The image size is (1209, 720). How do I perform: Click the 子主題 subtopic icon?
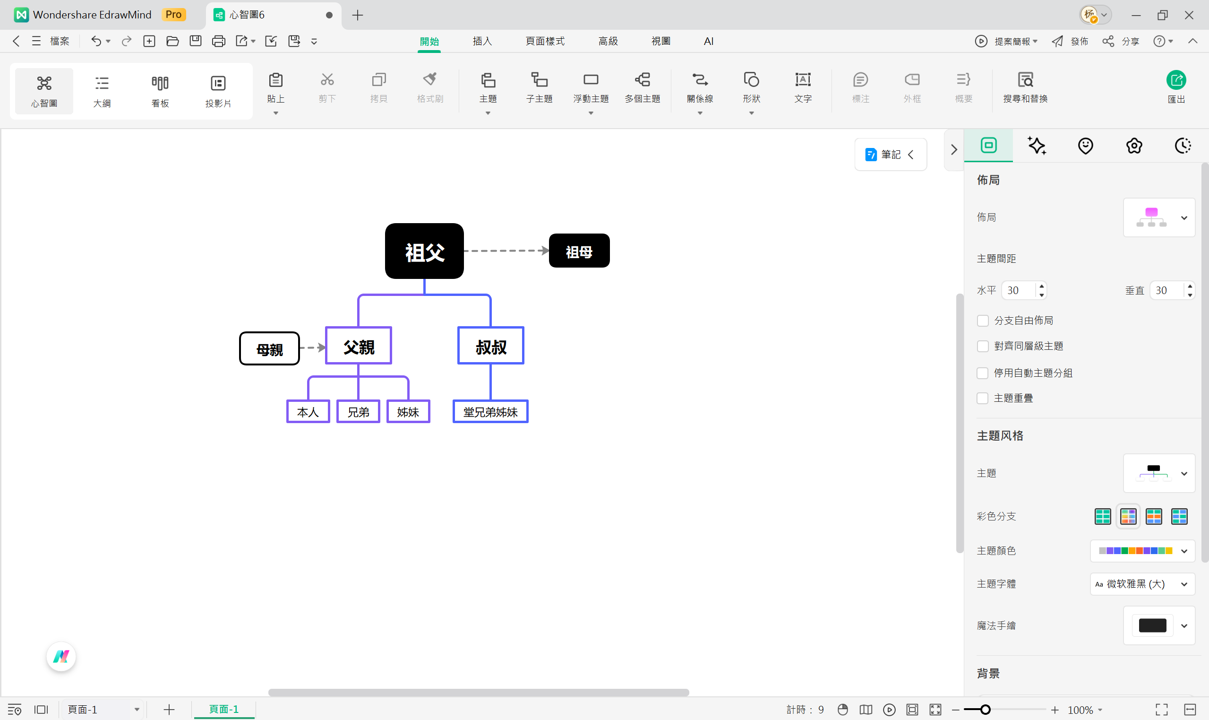coord(539,80)
